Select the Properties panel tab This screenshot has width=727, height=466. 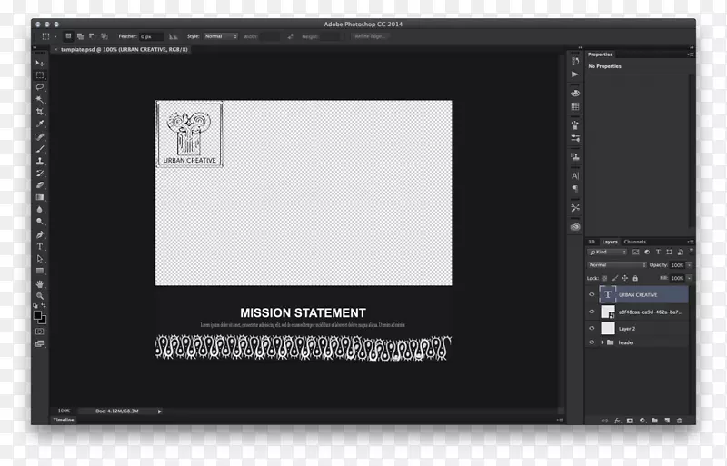pos(600,55)
